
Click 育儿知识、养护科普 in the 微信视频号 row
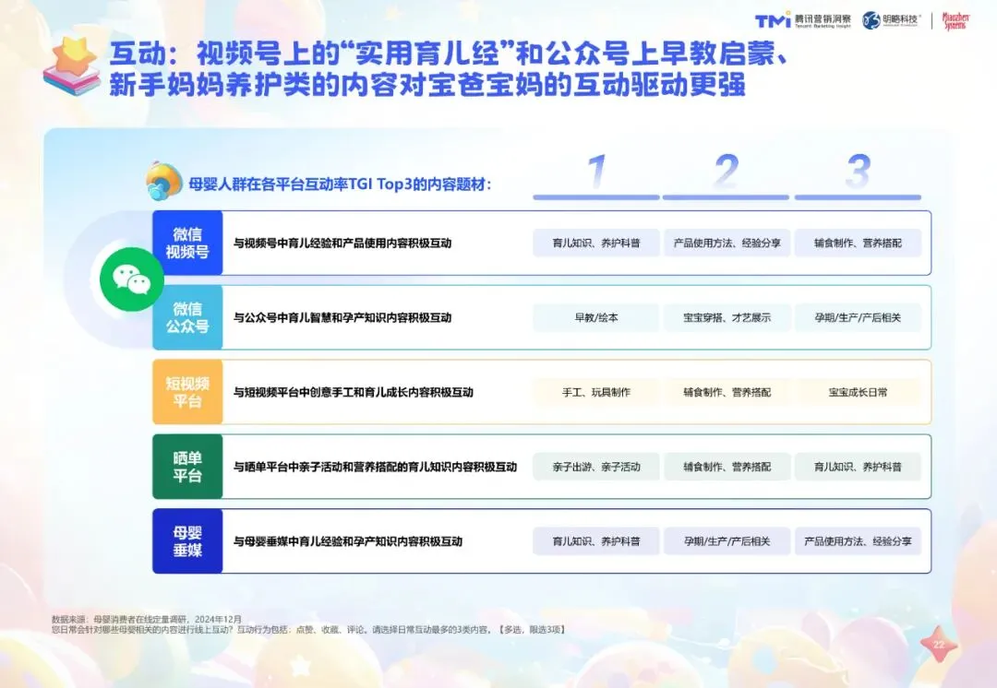pyautogui.click(x=595, y=243)
